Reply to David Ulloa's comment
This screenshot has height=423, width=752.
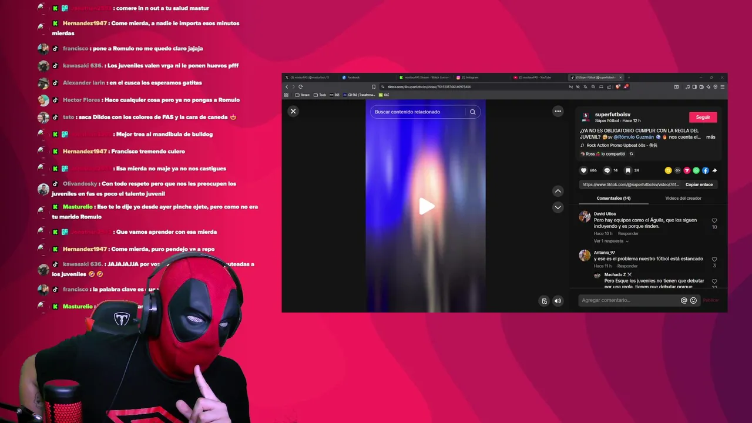(628, 233)
